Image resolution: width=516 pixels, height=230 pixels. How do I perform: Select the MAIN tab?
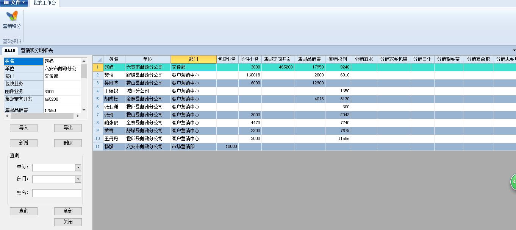click(x=10, y=50)
